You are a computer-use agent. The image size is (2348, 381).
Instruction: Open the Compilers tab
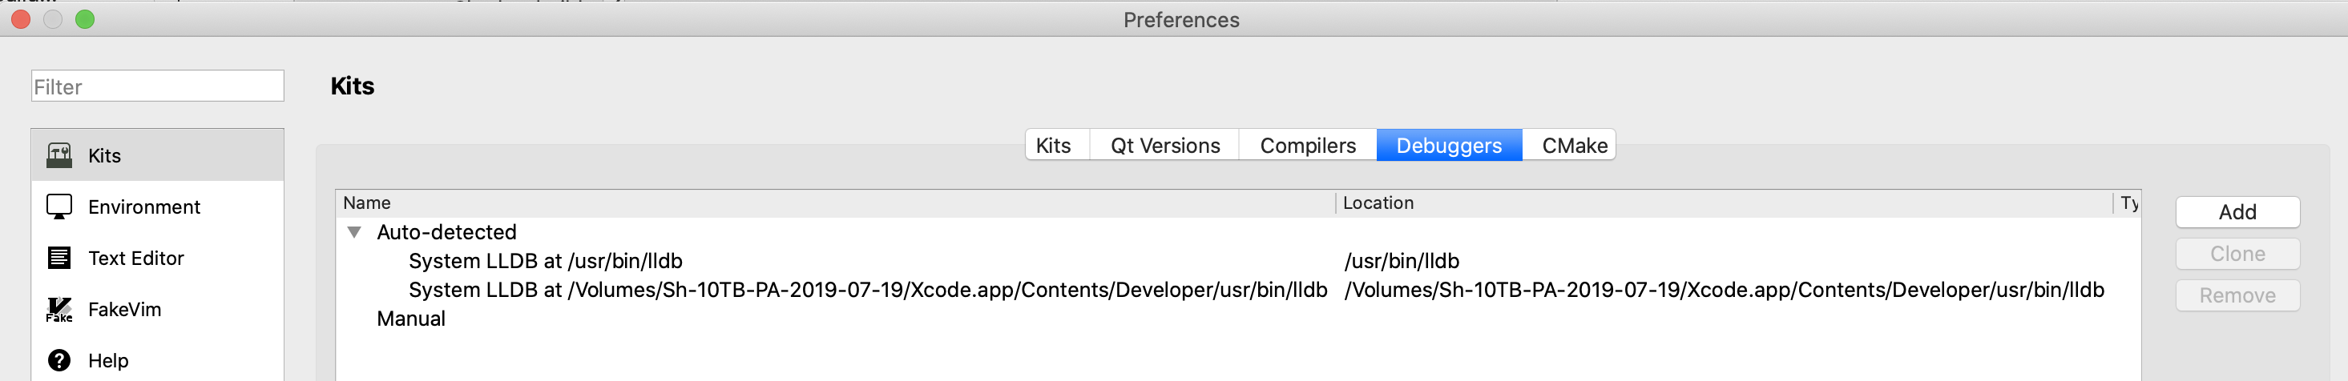1307,145
